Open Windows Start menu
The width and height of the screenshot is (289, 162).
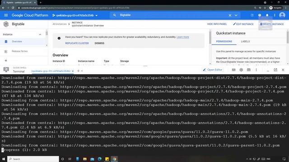click(4, 159)
